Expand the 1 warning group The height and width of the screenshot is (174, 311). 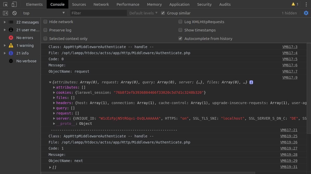point(5,45)
